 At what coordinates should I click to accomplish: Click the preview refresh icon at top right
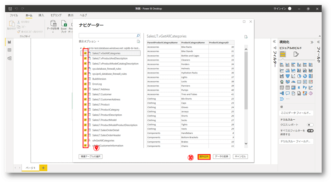(246, 37)
